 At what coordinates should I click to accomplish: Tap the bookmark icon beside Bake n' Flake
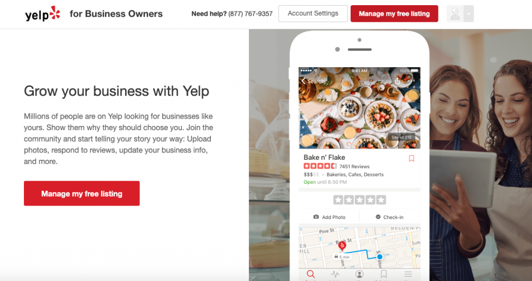tap(411, 158)
